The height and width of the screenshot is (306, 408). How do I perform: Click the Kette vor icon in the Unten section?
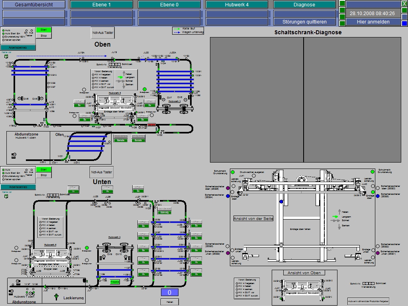coord(6,196)
